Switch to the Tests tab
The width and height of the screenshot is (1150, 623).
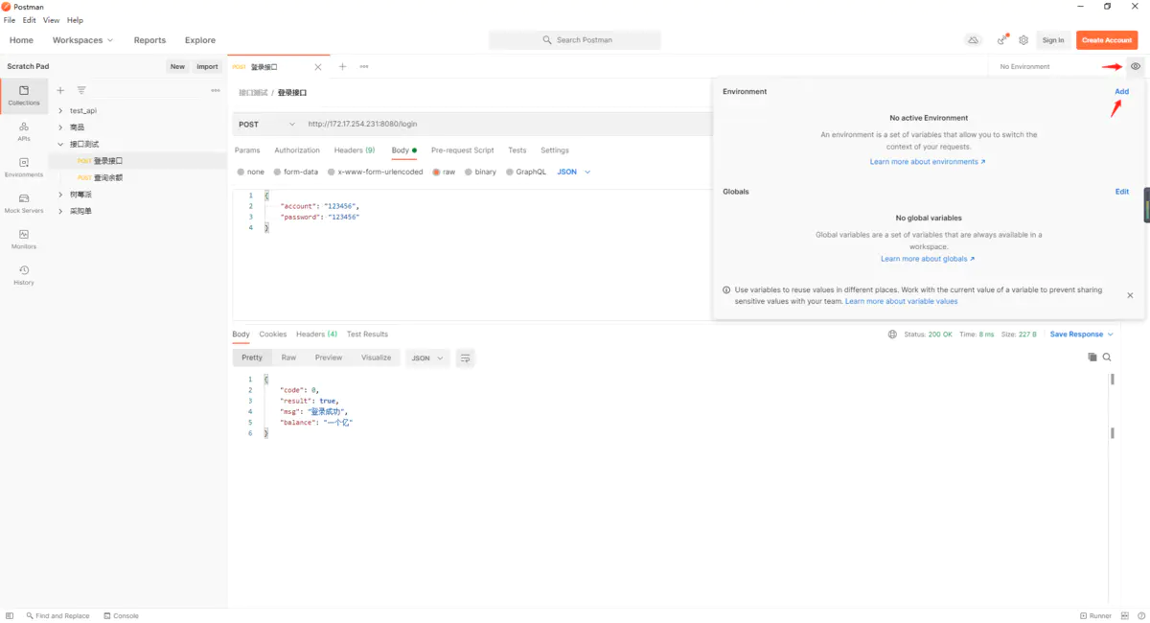[x=517, y=150]
